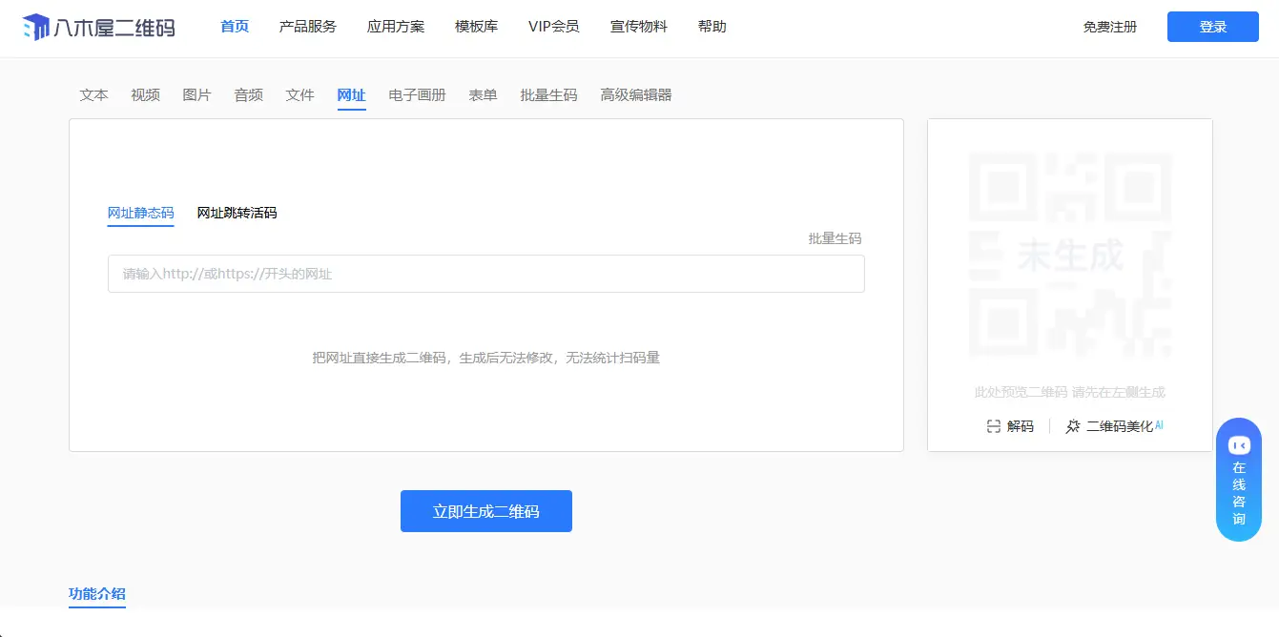Click the 八木屋二维码 logo
The image size is (1279, 637).
coord(98,27)
